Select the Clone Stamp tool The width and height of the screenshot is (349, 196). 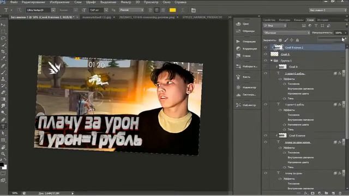(3, 78)
